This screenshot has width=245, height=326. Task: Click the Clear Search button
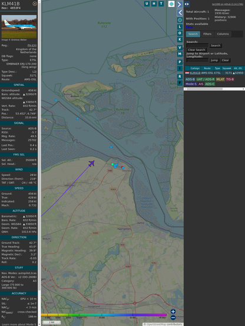(x=197, y=50)
